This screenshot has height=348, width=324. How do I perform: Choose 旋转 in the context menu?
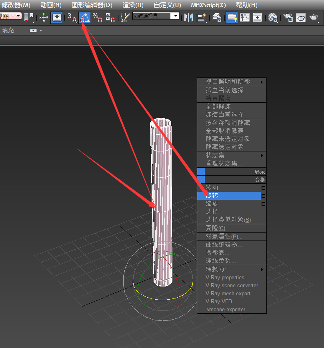(x=212, y=196)
